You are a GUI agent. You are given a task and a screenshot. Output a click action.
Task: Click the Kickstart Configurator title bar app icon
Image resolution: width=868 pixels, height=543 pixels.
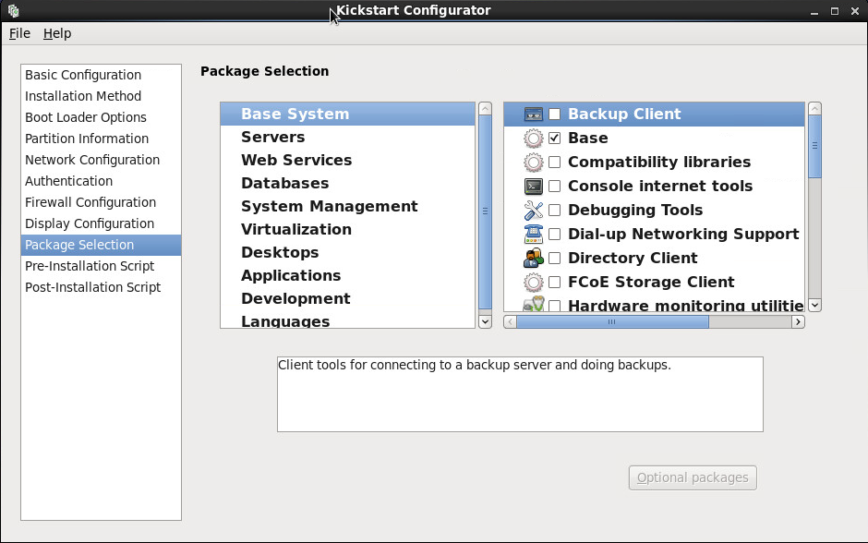(13, 10)
